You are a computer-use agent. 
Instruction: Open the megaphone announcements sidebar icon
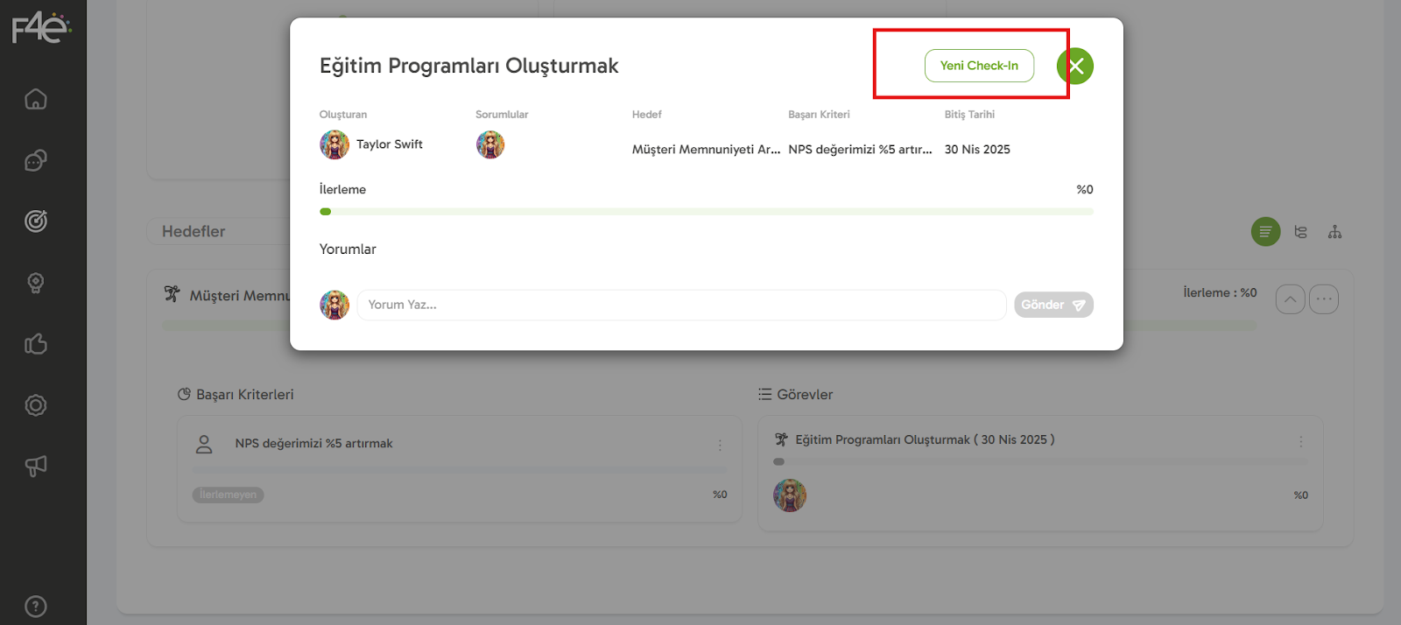[x=36, y=467]
